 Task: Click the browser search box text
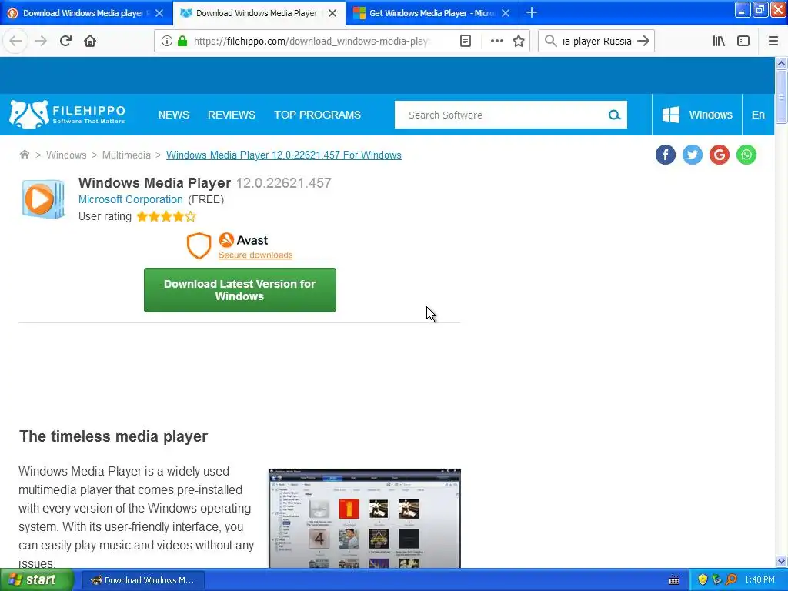tap(596, 41)
